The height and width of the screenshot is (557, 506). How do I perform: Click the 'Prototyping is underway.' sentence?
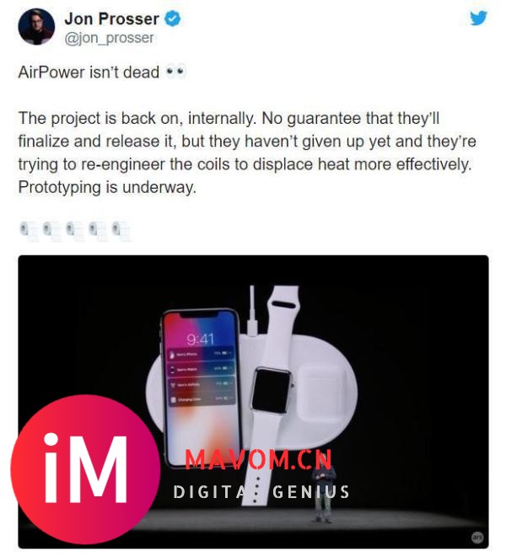coord(107,187)
